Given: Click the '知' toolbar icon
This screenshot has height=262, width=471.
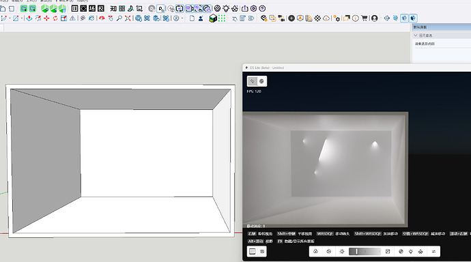Looking at the screenshot, I should click(113, 8).
